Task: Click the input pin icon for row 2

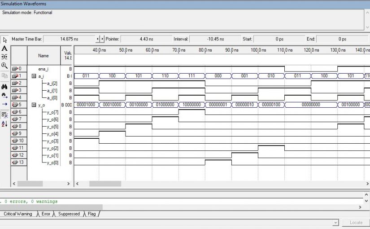Action: [x=15, y=83]
